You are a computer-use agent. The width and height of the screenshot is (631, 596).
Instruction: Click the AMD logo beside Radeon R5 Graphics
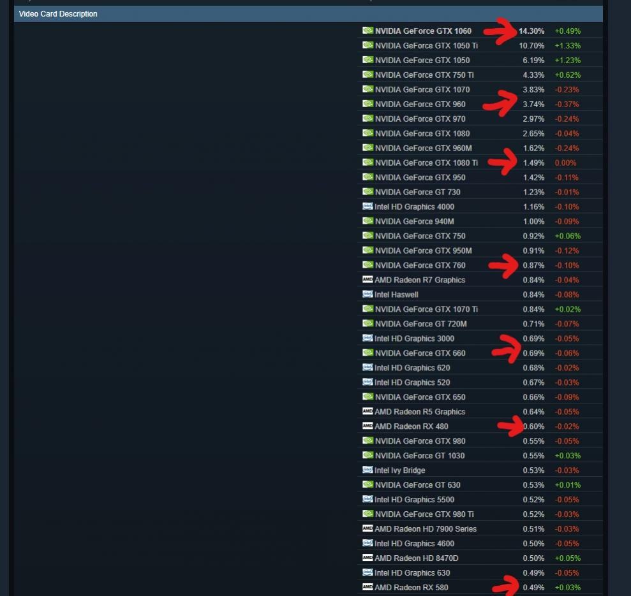[367, 411]
